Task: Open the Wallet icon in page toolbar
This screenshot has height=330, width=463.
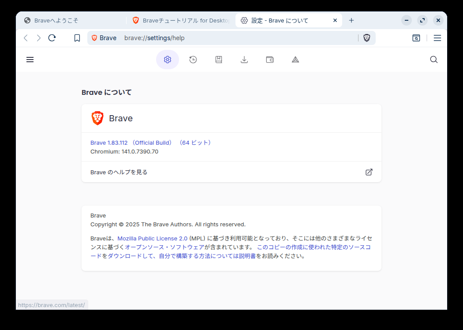Action: click(270, 60)
